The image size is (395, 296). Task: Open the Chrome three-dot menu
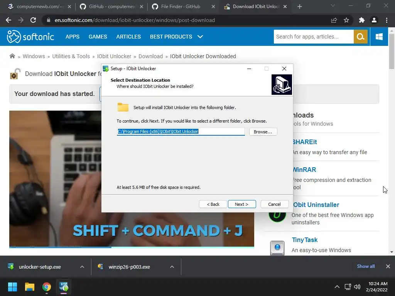click(387, 20)
